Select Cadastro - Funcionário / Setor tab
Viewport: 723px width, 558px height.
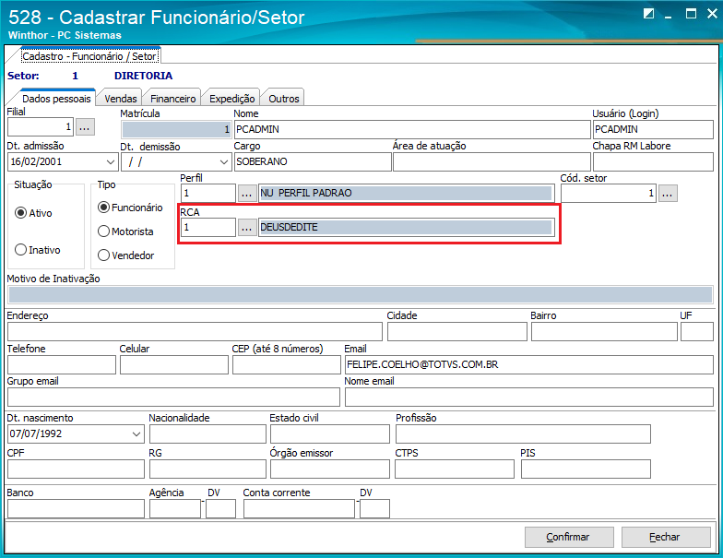pyautogui.click(x=89, y=56)
